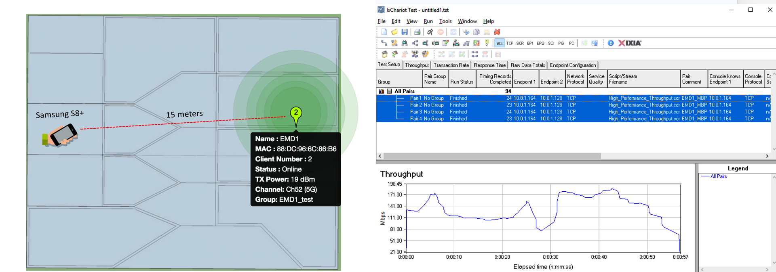This screenshot has width=776, height=272.
Task: Click the horizontal scrollbar in pairs table
Action: [x=492, y=156]
